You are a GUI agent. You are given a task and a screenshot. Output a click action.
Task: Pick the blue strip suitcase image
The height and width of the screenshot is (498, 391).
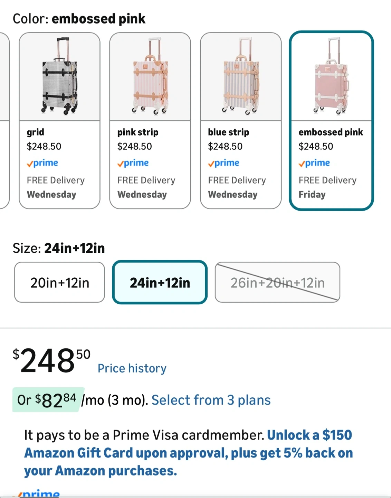241,77
